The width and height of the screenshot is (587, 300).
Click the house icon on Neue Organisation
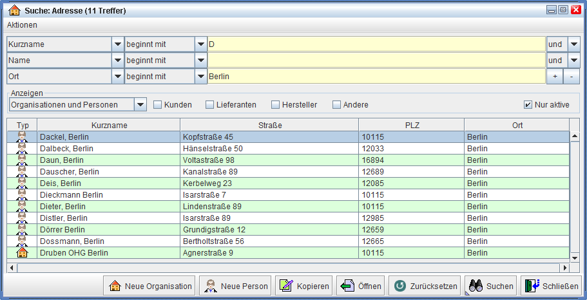pos(115,286)
